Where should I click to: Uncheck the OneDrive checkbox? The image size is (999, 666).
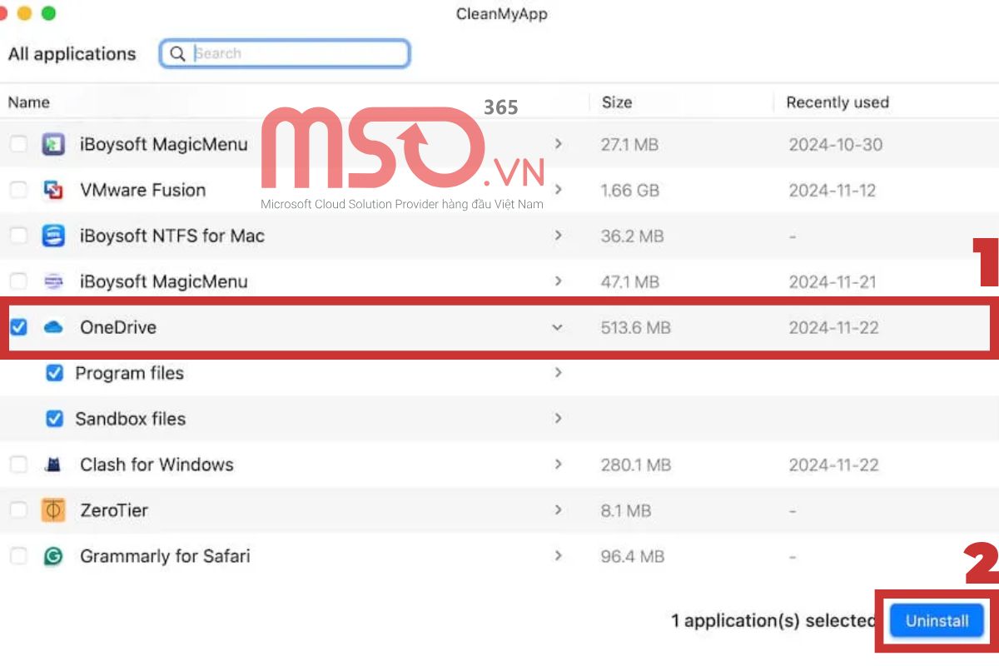pos(18,328)
